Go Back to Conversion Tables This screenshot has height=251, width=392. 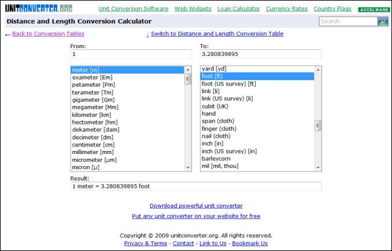[x=48, y=34]
